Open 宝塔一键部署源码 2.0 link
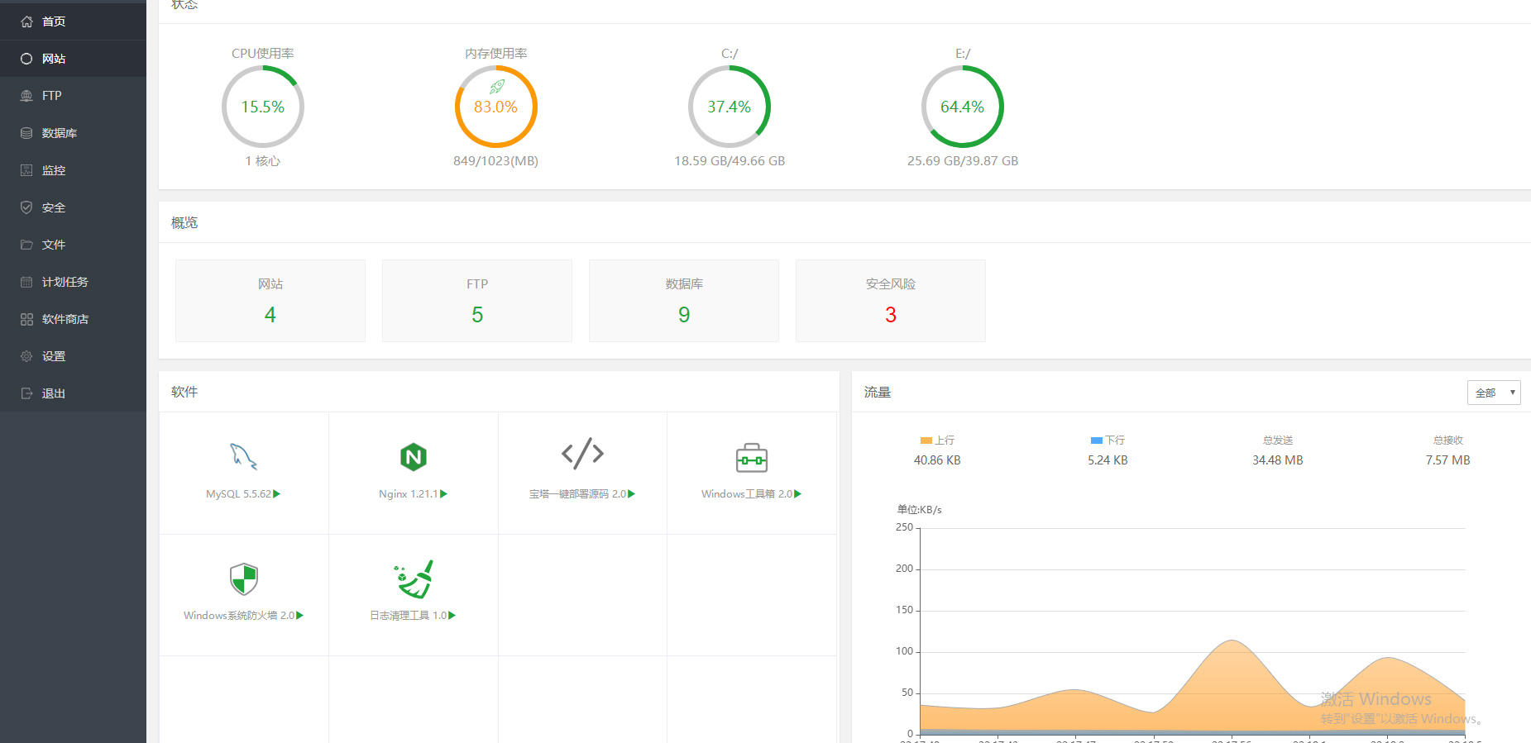1531x743 pixels. pos(582,494)
